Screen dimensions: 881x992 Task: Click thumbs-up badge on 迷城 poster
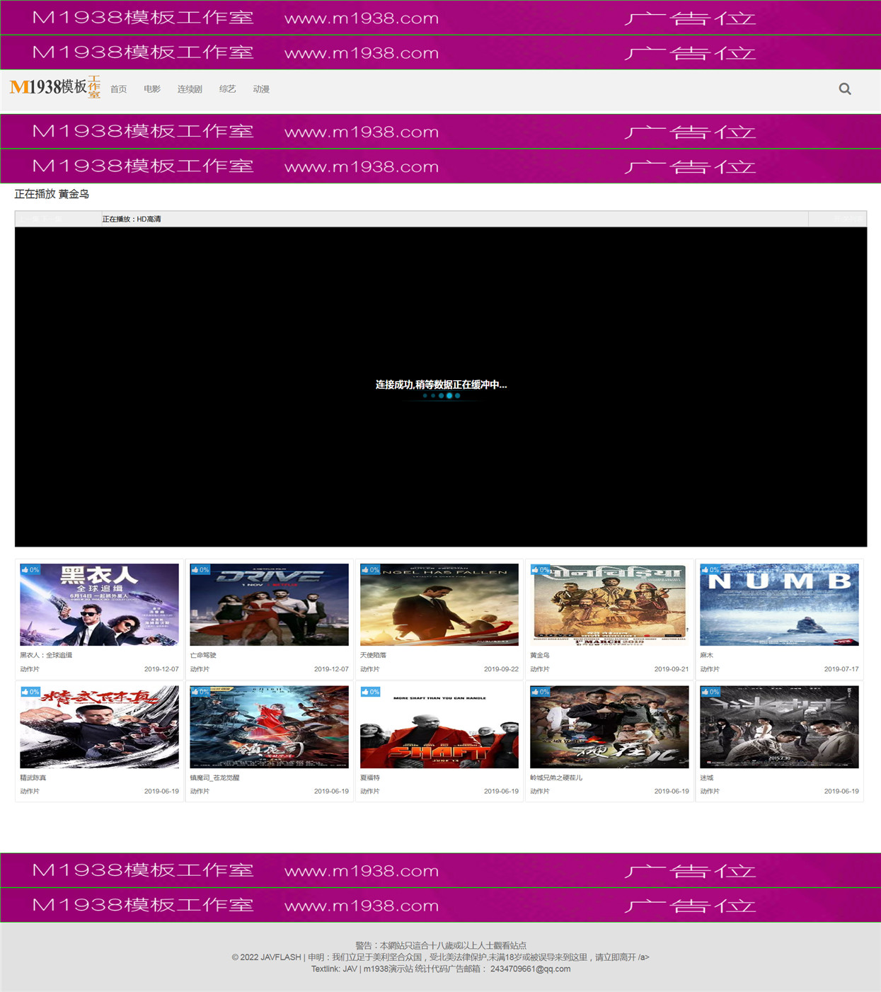710,692
